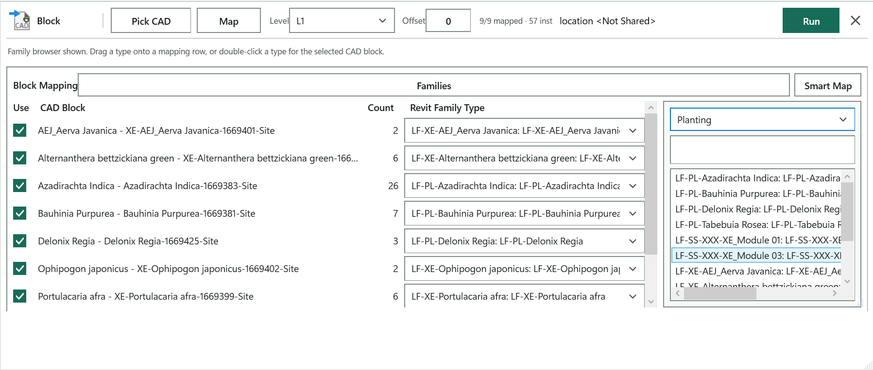The height and width of the screenshot is (370, 873).
Task: Expand family type dropdown for Portulacaria afra row
Action: pyautogui.click(x=633, y=296)
